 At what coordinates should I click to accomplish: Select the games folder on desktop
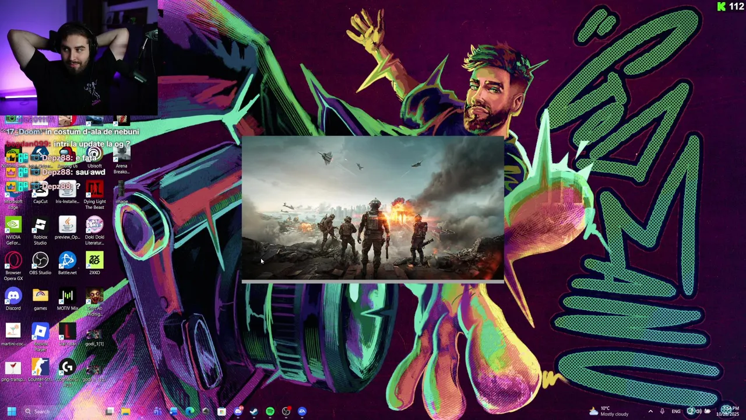click(40, 299)
